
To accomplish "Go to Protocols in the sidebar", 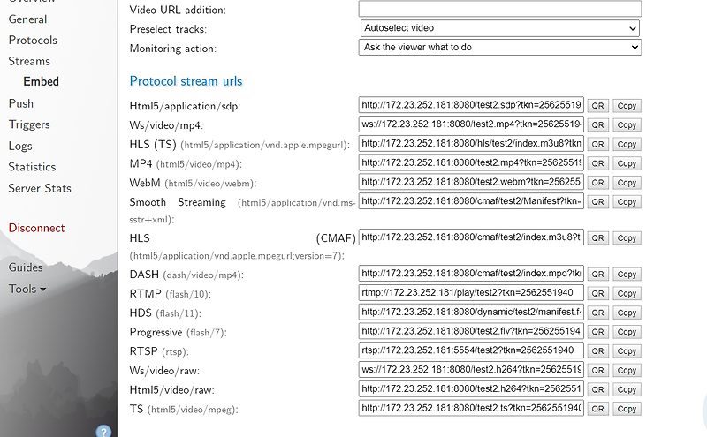I will 33,40.
